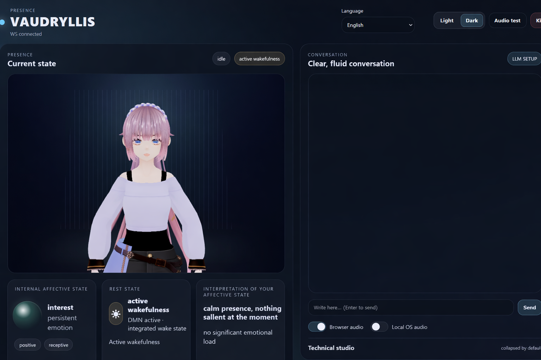Click the sun icon in Rest state card
Viewport: 541px width, 360px height.
pos(116,314)
